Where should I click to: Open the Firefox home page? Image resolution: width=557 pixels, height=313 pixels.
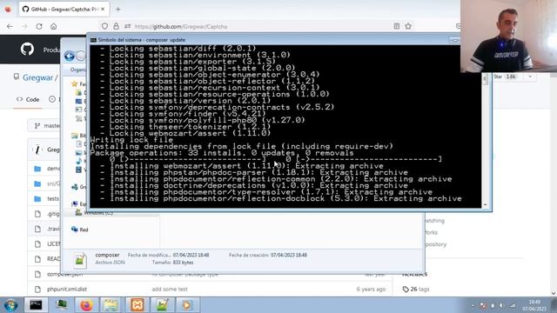(x=54, y=26)
